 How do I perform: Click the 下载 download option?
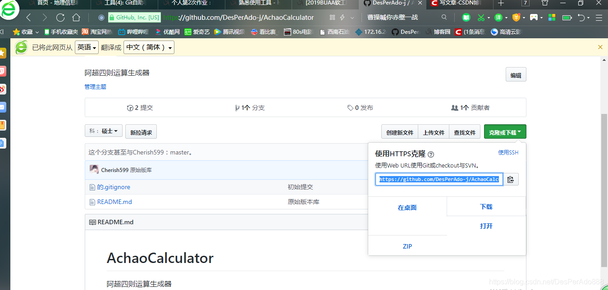(x=486, y=207)
